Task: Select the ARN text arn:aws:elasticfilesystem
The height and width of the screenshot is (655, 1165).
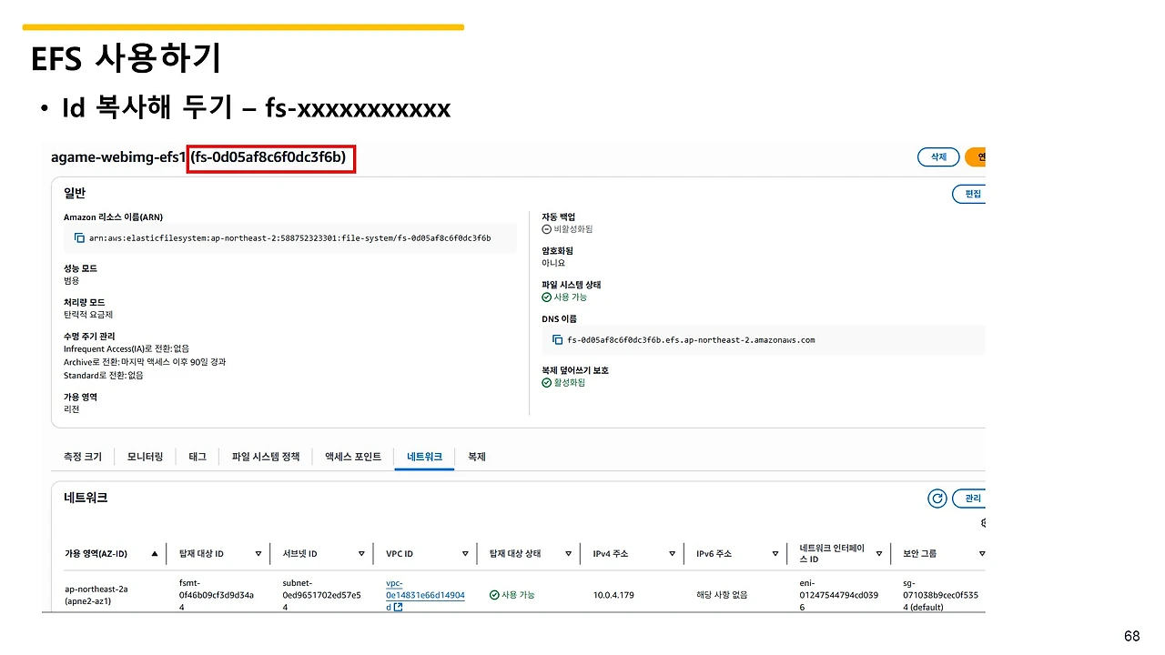Action: [289, 238]
